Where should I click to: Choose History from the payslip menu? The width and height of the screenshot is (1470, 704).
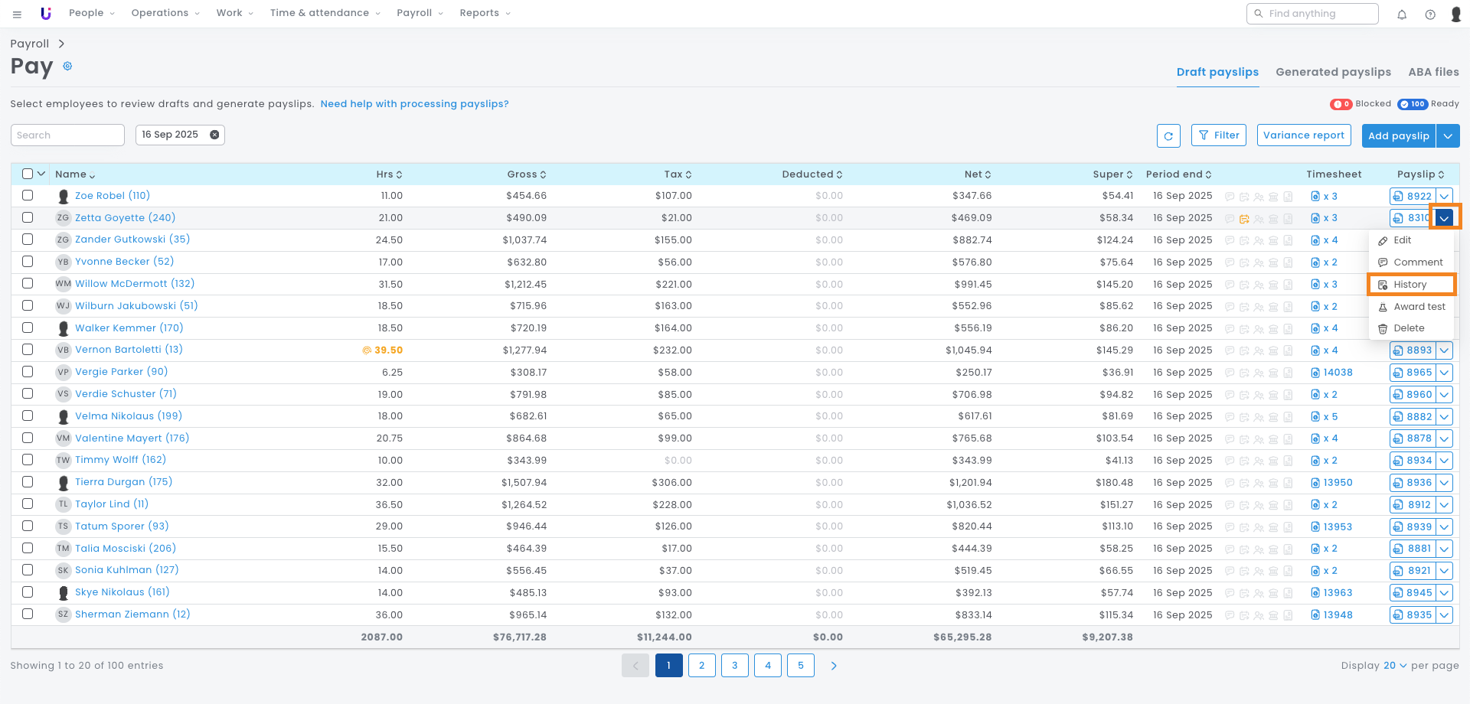pos(1410,285)
